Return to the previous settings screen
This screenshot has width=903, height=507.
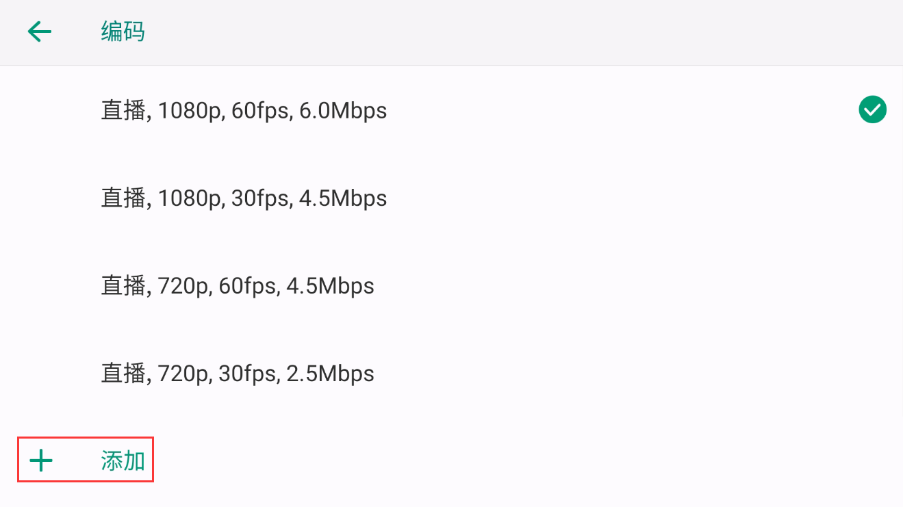click(40, 31)
